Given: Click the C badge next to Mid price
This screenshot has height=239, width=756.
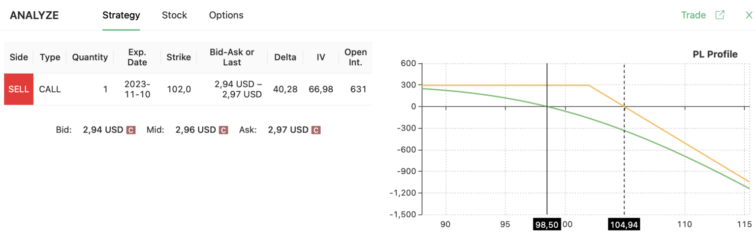Looking at the screenshot, I should [x=223, y=130].
